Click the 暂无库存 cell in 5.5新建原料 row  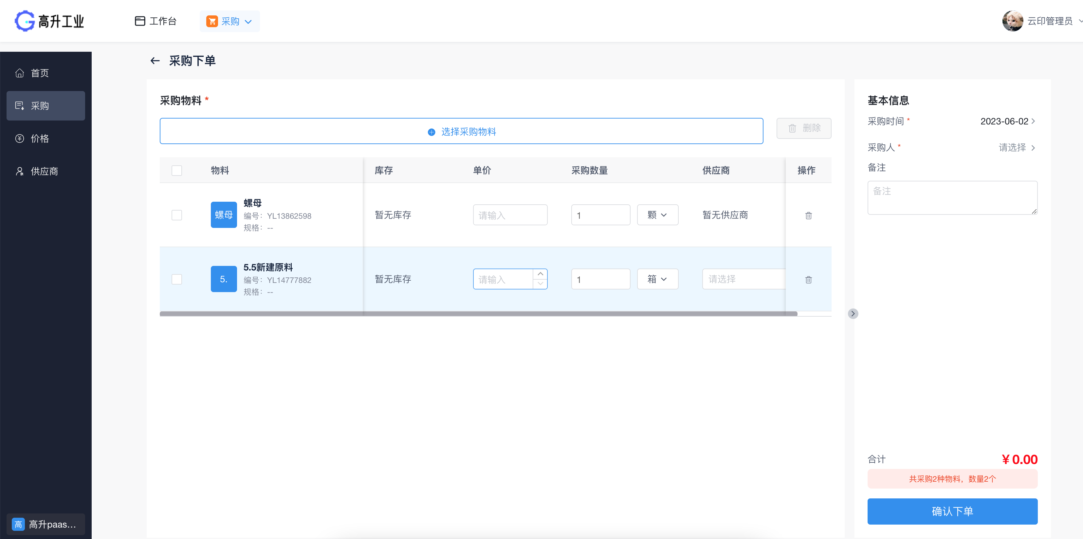pos(393,279)
